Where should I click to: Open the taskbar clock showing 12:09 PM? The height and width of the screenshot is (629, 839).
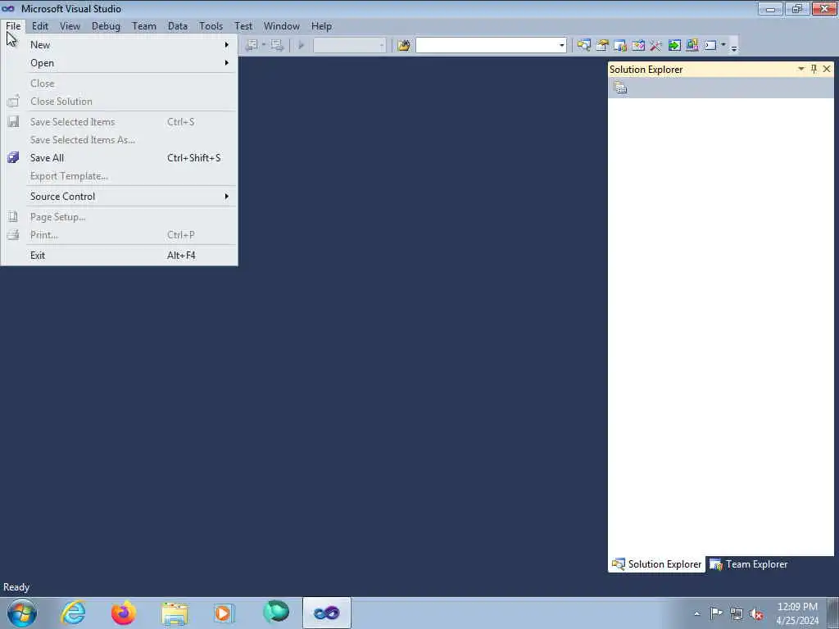point(797,613)
